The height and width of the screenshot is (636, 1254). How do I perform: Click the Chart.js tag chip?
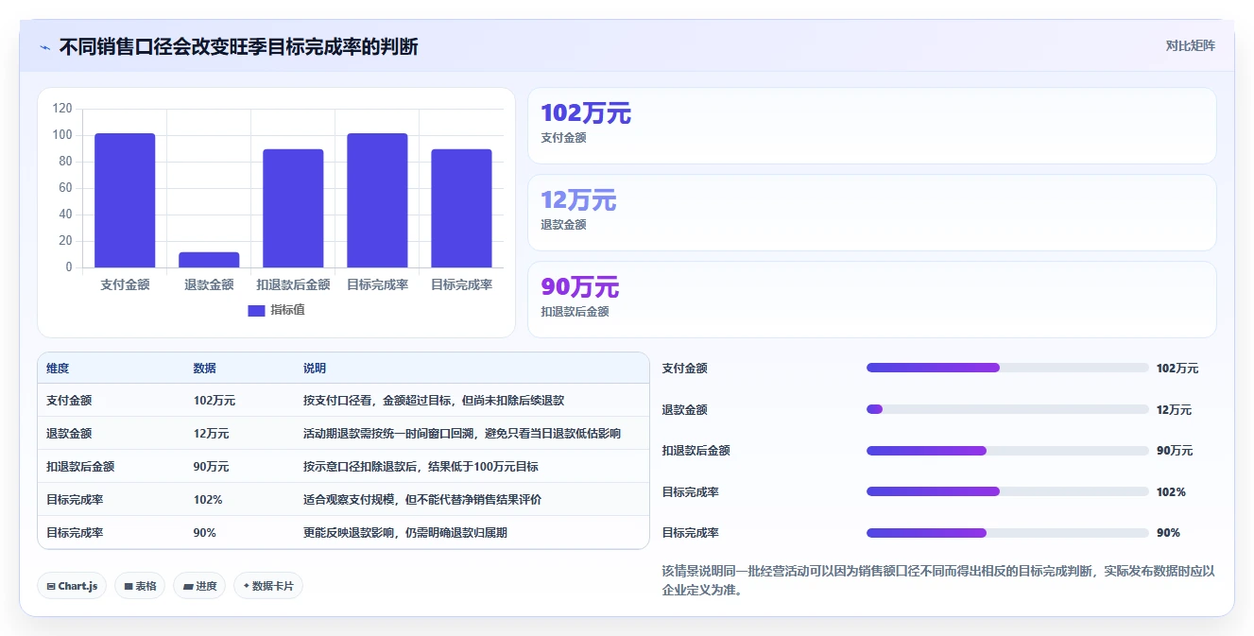(72, 586)
